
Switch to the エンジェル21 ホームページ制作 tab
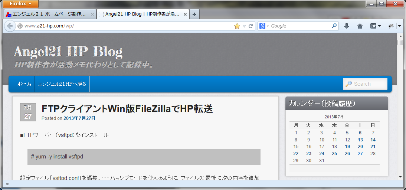(49, 14)
